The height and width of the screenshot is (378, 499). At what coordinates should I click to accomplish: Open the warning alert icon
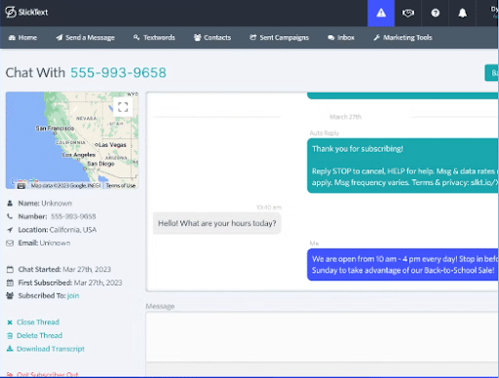tap(381, 13)
